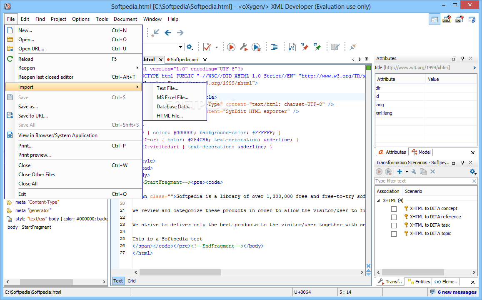Open the Database perspective icon
This screenshot has height=300, width=482.
[x=472, y=19]
